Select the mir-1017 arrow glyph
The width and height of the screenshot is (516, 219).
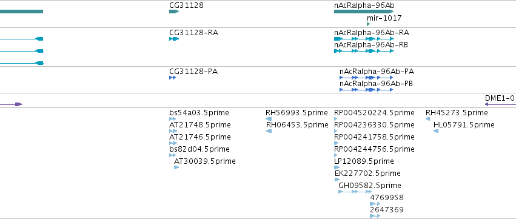[368, 24]
